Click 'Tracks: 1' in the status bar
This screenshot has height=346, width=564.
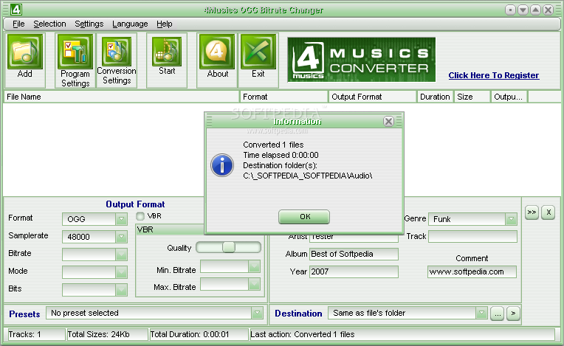coord(24,334)
